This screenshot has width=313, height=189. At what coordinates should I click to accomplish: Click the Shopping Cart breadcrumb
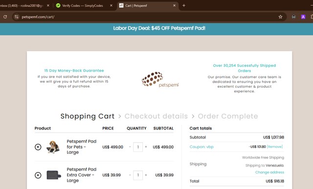coord(88,116)
